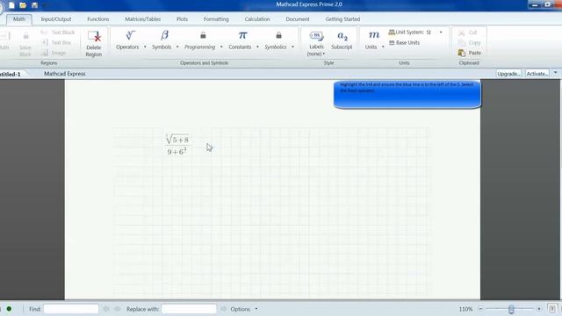Expand the Constants dropdown arrow
Image resolution: width=562 pixels, height=316 pixels.
click(x=257, y=47)
